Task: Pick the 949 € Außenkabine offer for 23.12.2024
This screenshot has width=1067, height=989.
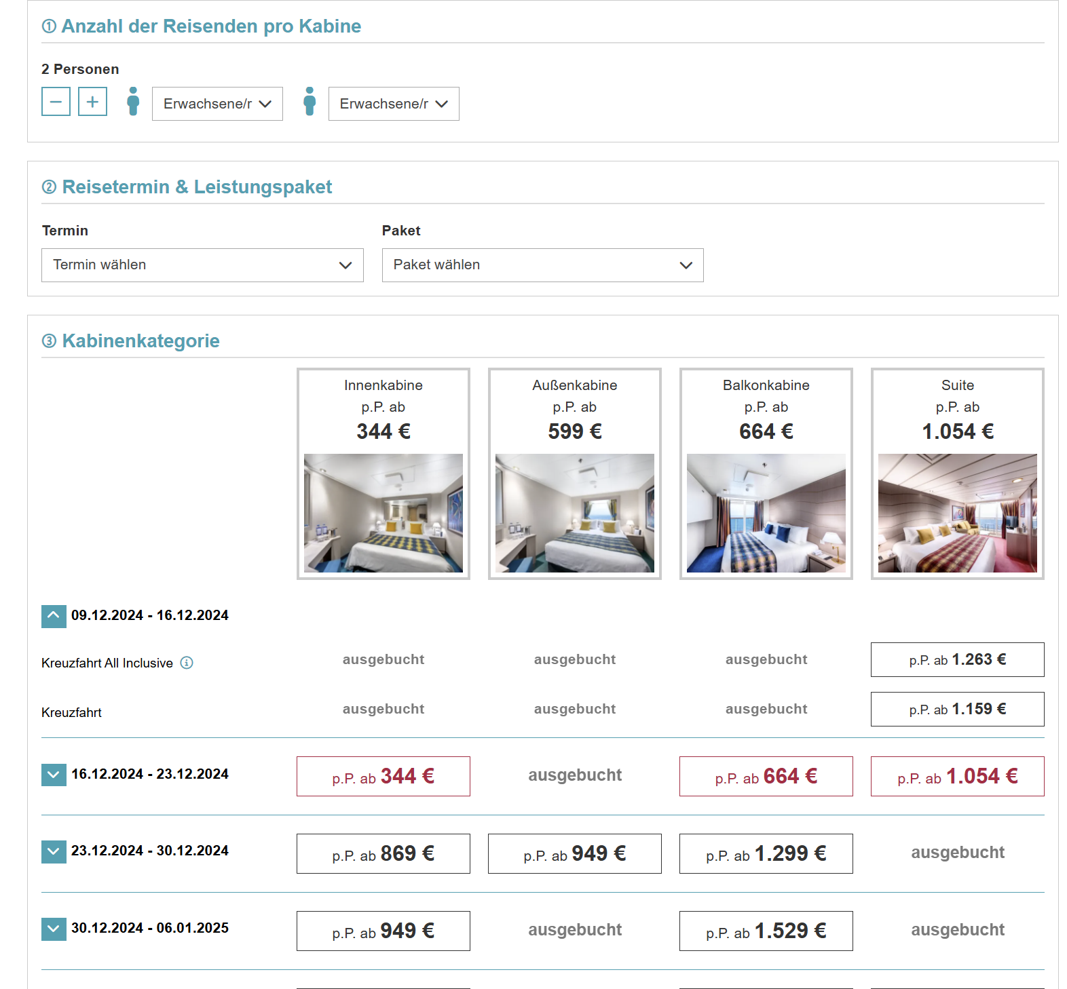Action: [575, 853]
